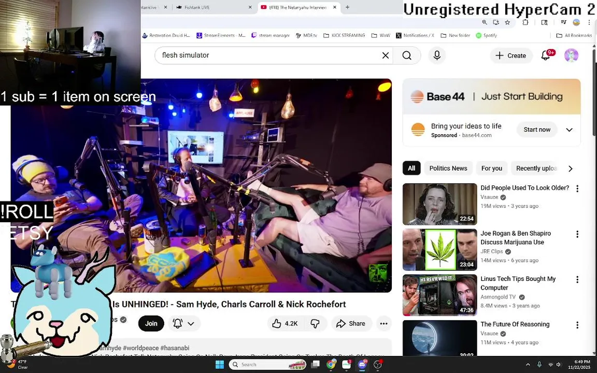
Task: Open Chrome zoom magnifier in address bar
Action: pos(485,22)
